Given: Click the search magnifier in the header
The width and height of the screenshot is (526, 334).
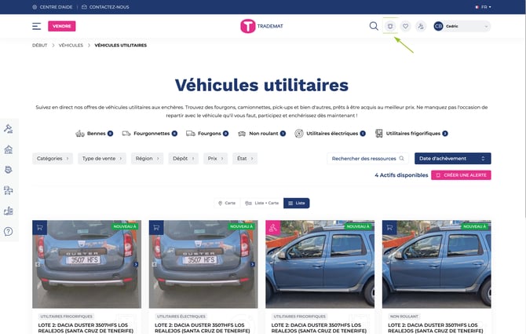Looking at the screenshot, I should pyautogui.click(x=374, y=26).
